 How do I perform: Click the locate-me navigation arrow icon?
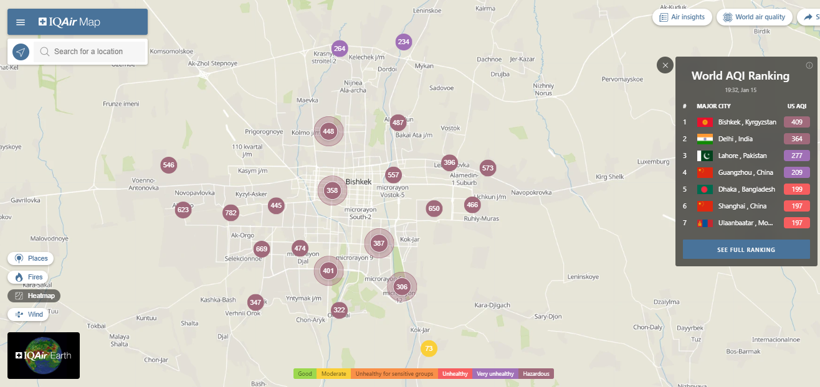click(x=21, y=52)
